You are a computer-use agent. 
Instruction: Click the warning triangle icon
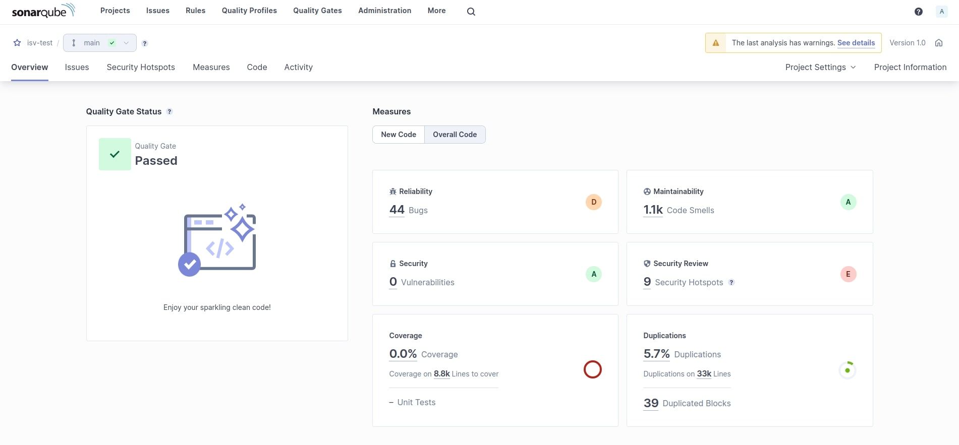click(x=715, y=43)
